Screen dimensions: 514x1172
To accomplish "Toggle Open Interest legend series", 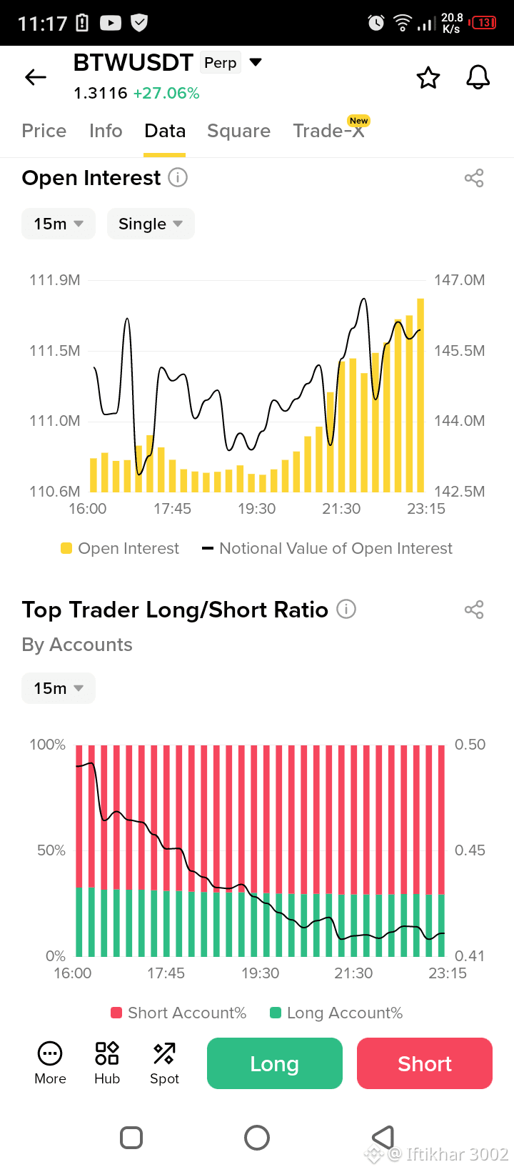I will (x=120, y=548).
